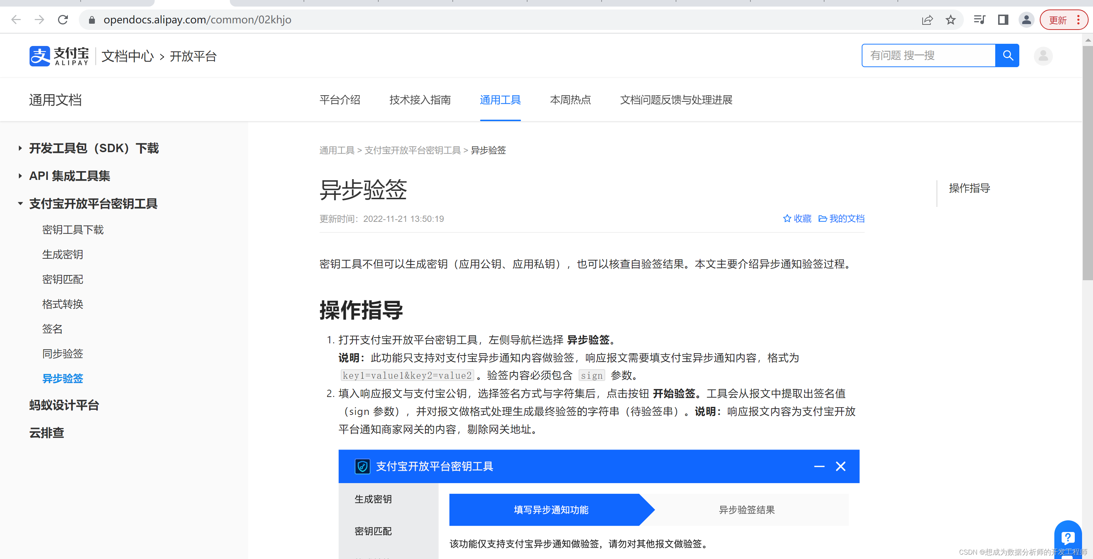Screen dimensions: 1093x559
Task: Click the sign code text
Action: click(592, 375)
